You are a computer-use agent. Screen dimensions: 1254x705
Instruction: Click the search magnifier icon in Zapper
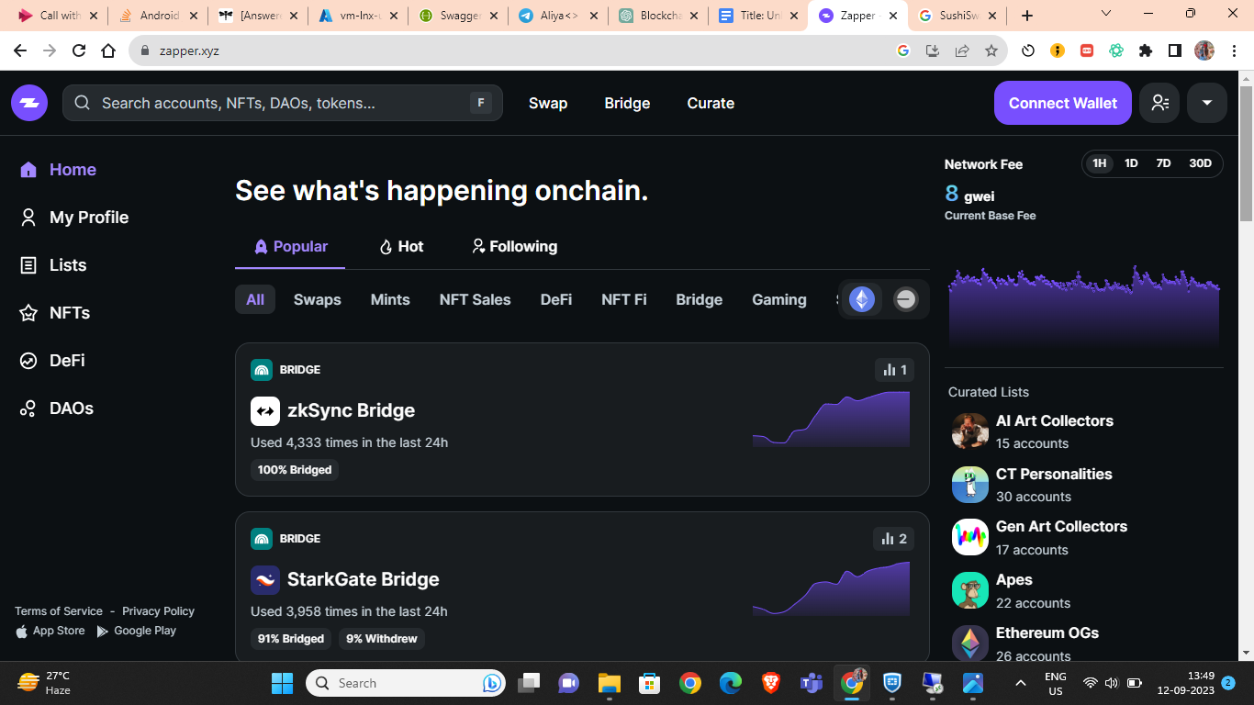coord(82,103)
